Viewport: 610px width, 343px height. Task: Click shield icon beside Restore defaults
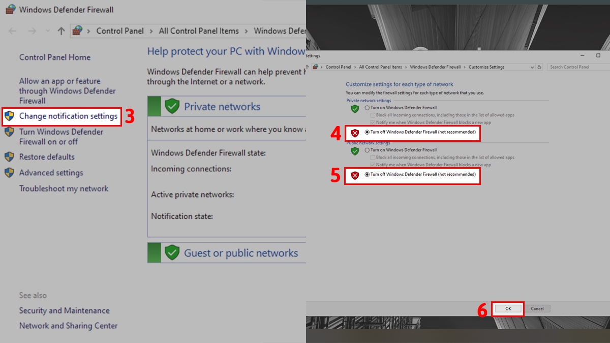[x=9, y=157]
